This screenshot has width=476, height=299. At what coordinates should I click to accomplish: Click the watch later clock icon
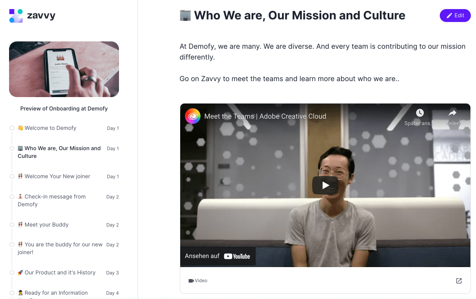pyautogui.click(x=420, y=113)
